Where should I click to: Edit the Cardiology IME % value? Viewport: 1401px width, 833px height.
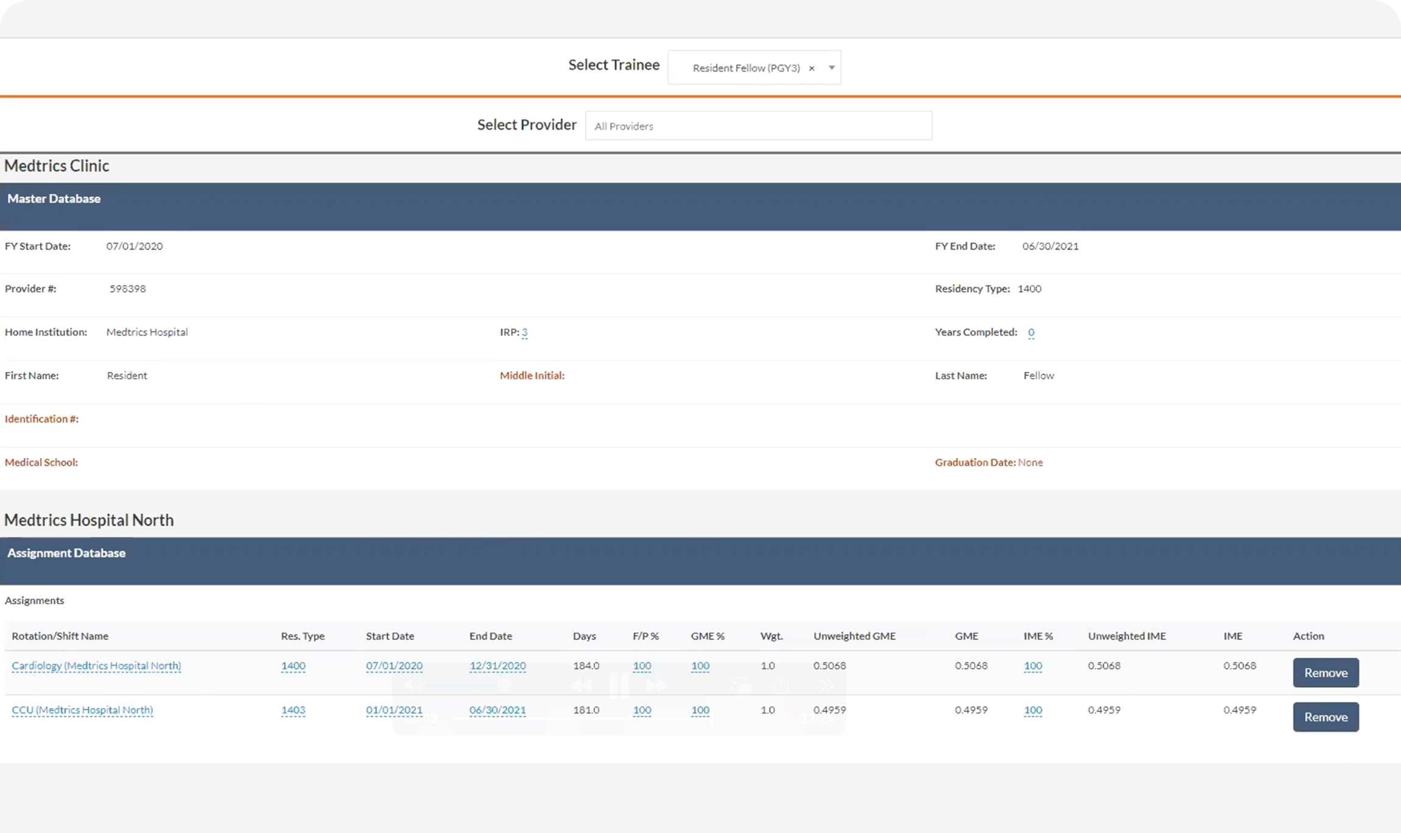point(1032,666)
